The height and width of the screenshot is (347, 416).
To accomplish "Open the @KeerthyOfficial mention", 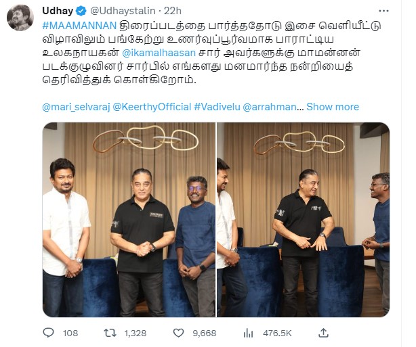I will [x=152, y=107].
